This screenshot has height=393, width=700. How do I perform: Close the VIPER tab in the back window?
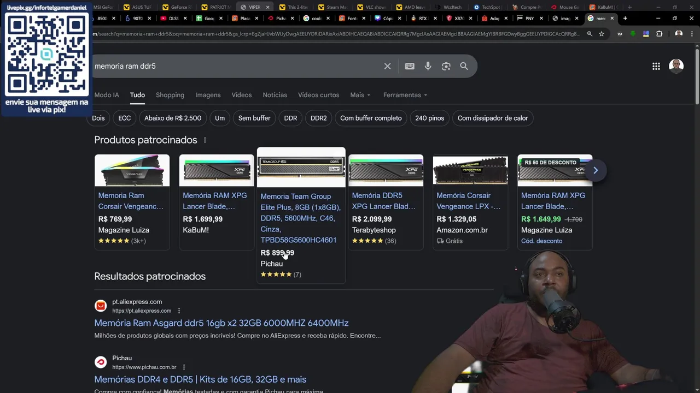click(x=268, y=7)
